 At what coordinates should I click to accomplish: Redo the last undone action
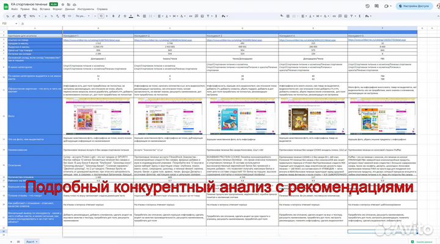13,17
